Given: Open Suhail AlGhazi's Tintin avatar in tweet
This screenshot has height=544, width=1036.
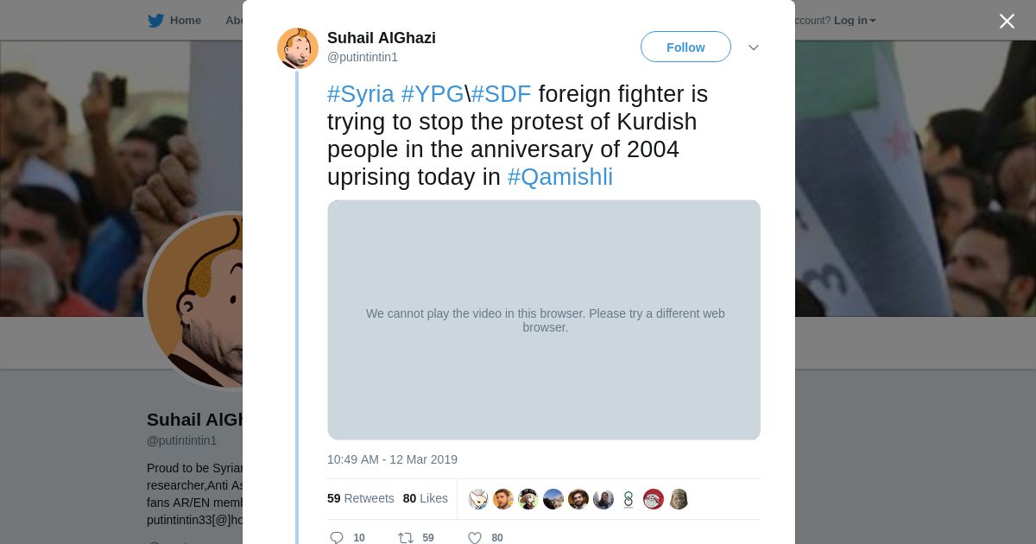Looking at the screenshot, I should coord(298,48).
